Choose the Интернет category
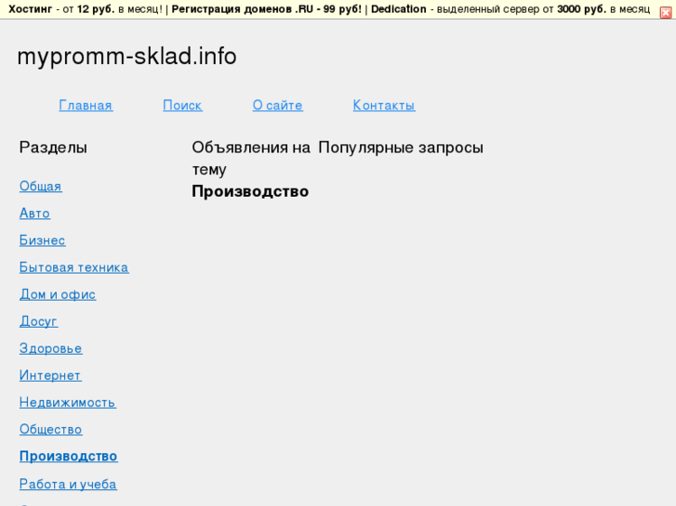This screenshot has height=506, width=676. [x=50, y=375]
